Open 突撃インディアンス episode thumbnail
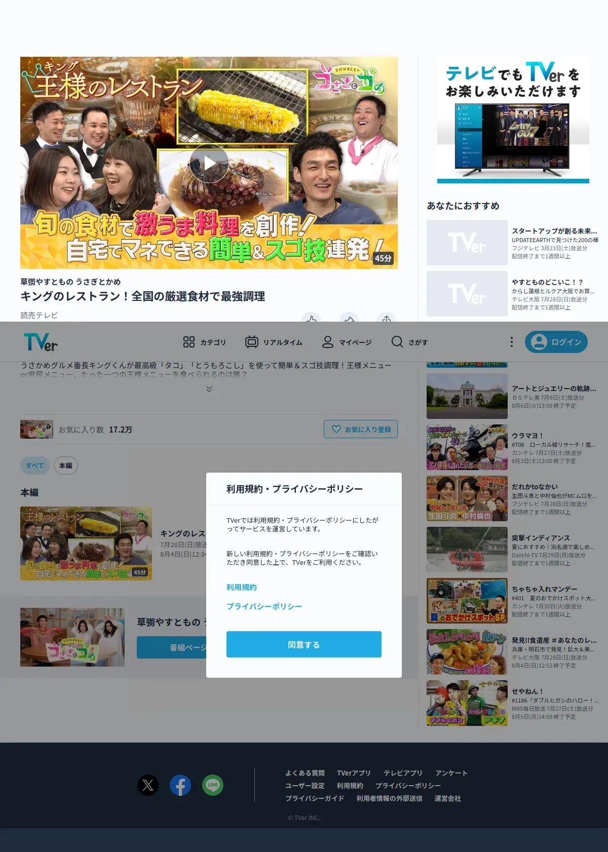The height and width of the screenshot is (852, 608). (467, 550)
